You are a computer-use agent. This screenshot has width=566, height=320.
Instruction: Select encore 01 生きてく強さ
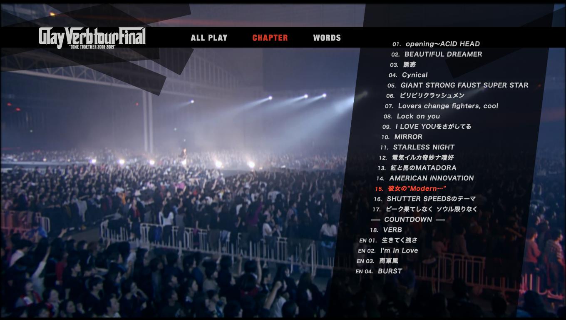pyautogui.click(x=388, y=240)
